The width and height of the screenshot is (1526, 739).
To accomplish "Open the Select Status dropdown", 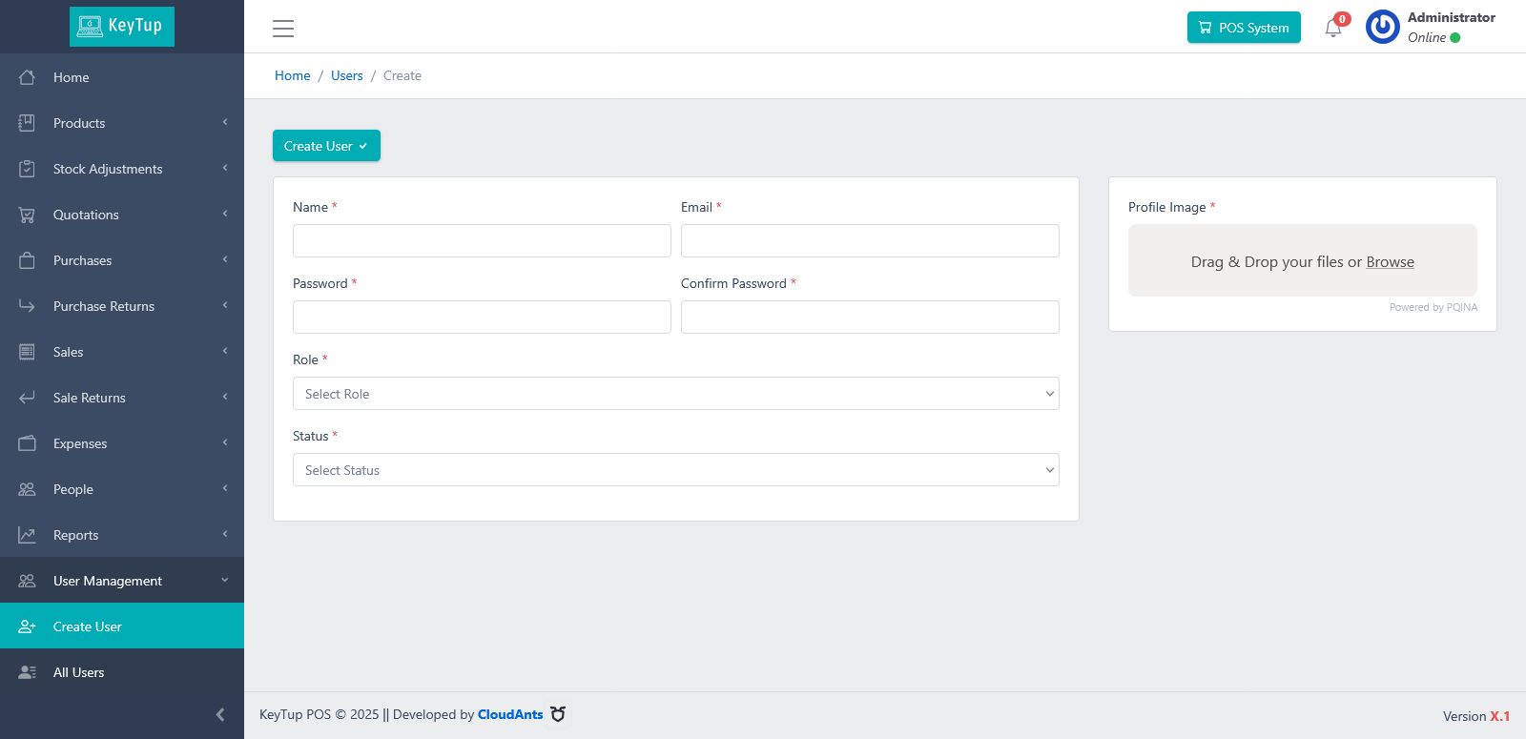I will [x=675, y=470].
